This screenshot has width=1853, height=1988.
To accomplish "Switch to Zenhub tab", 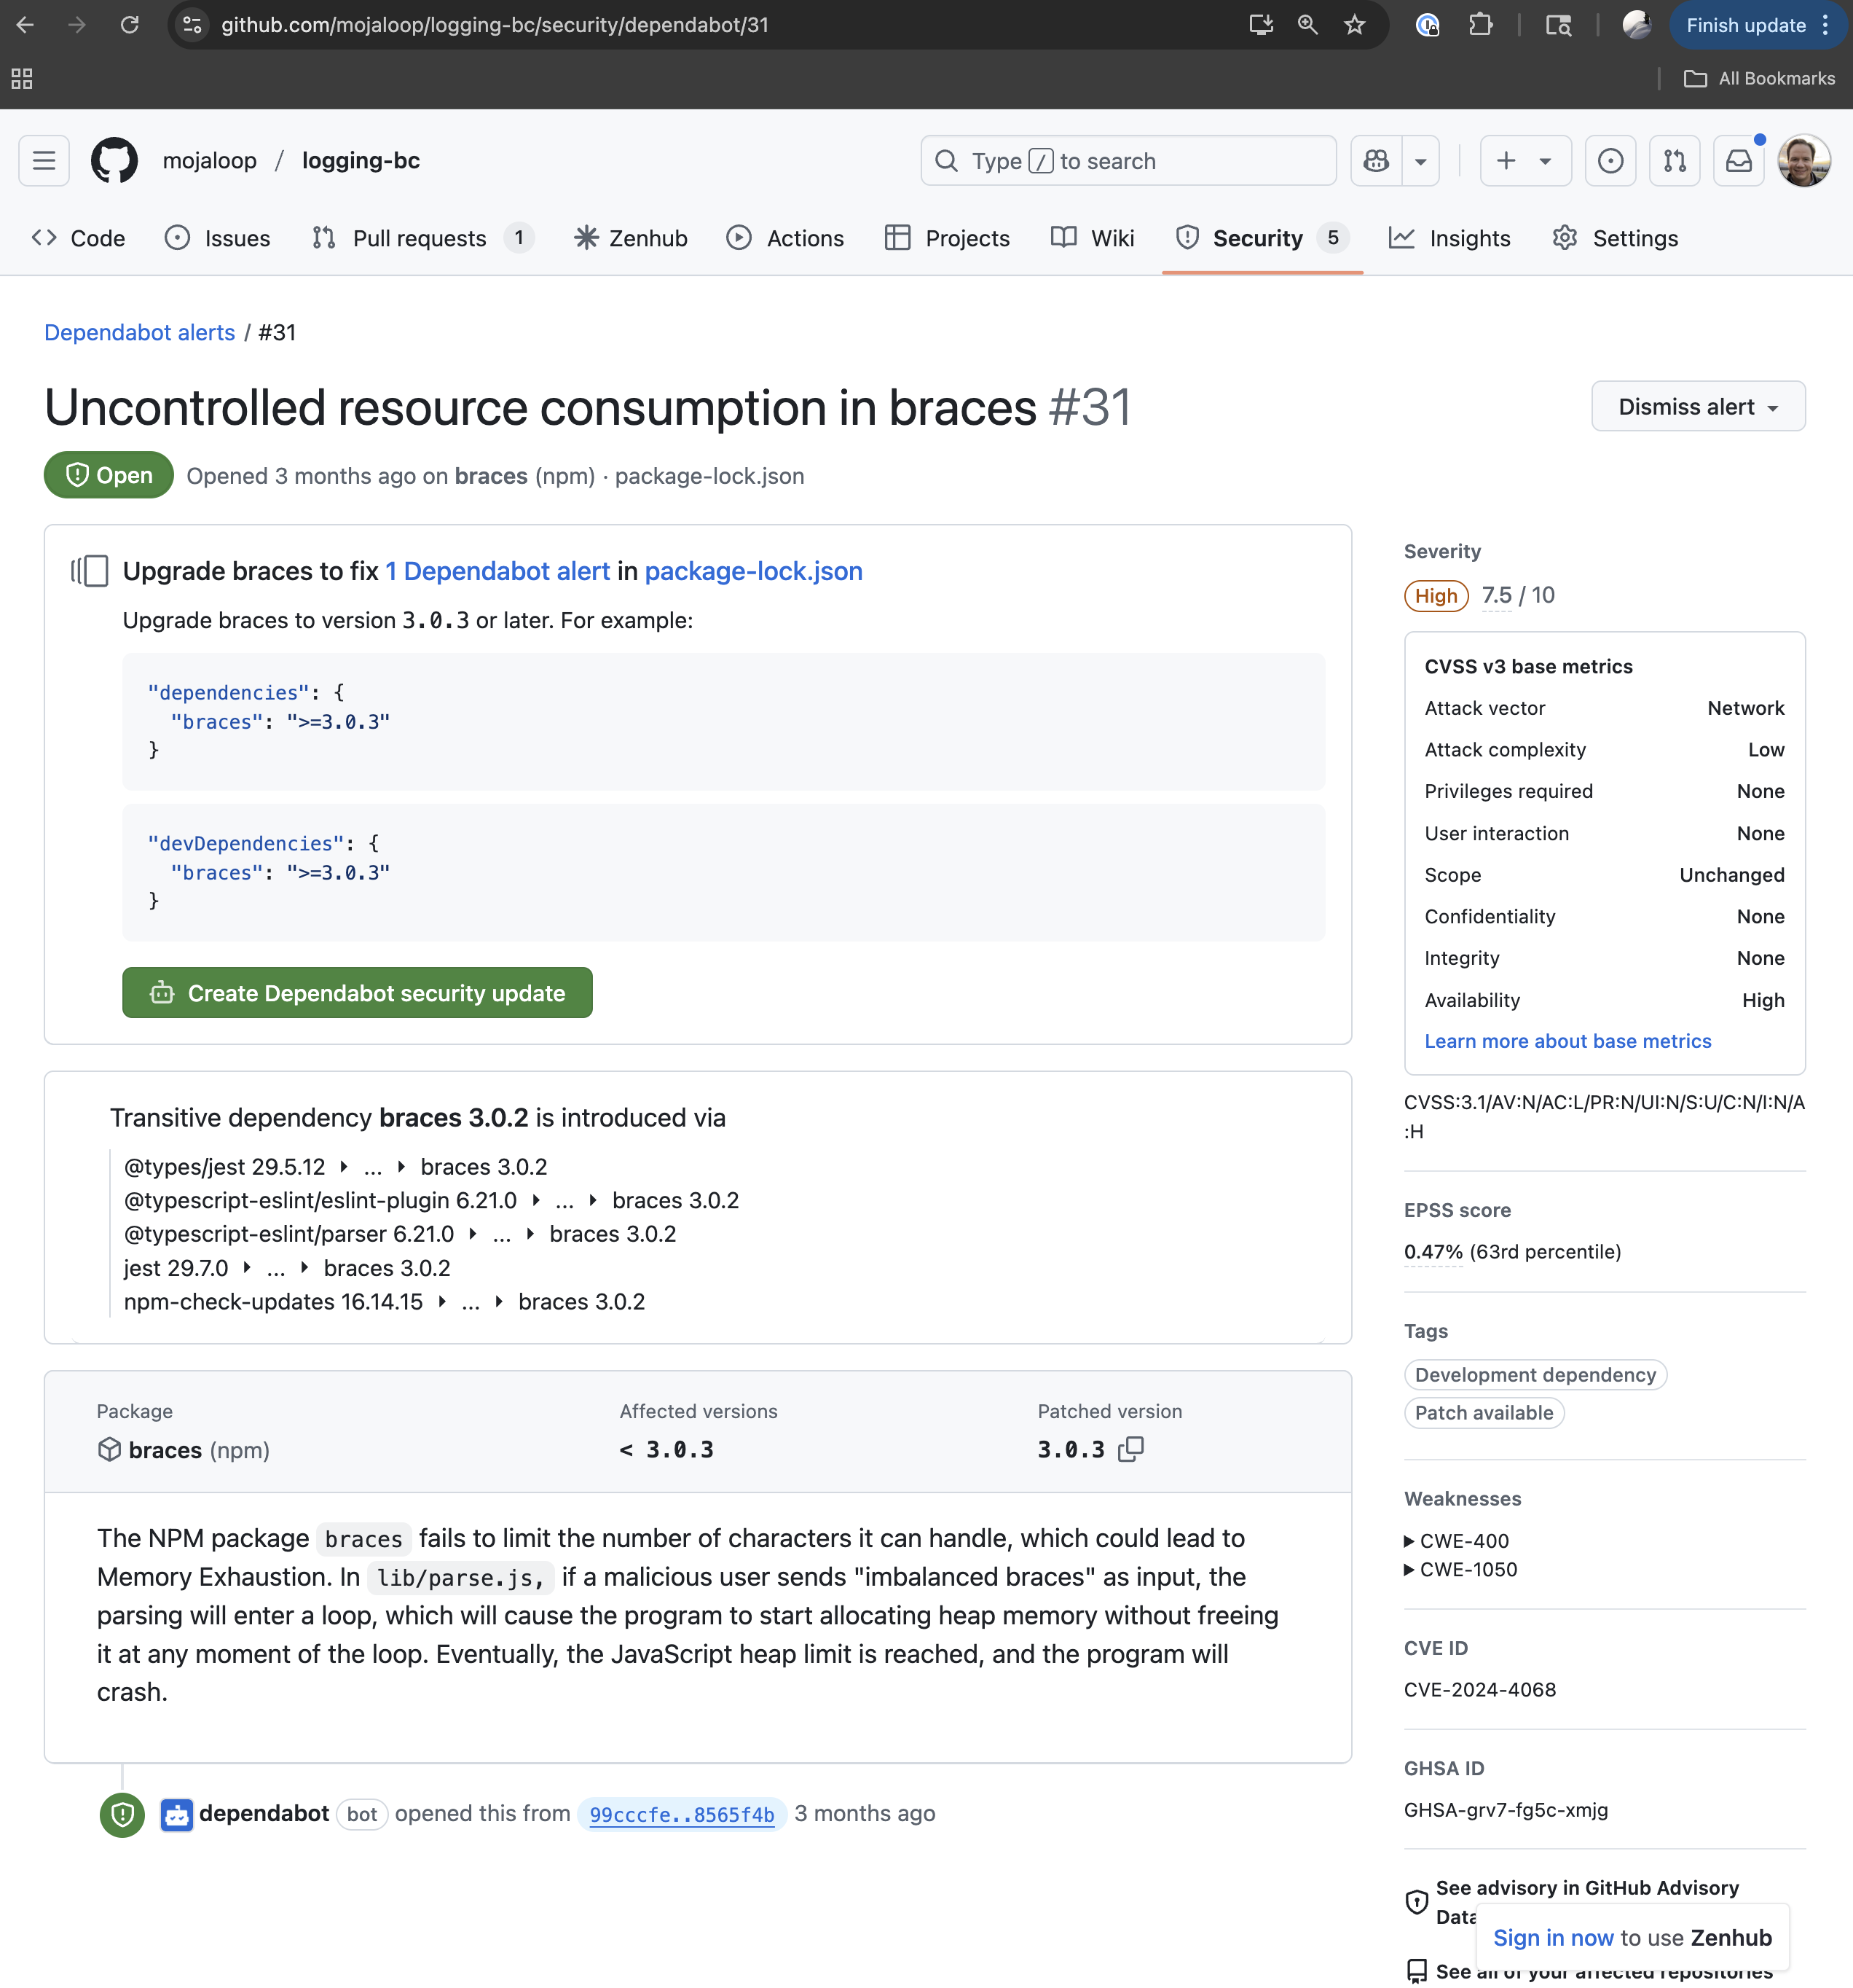I will [631, 238].
